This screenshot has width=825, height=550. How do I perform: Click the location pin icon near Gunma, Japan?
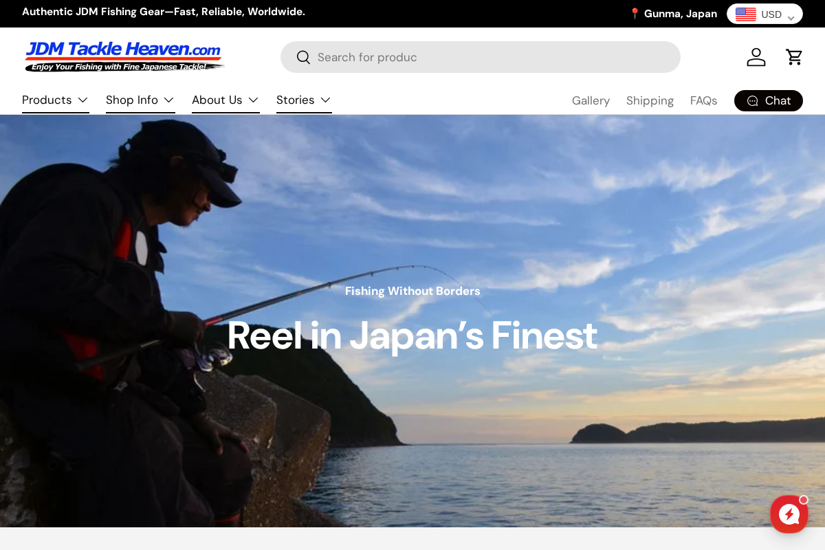[x=635, y=13]
